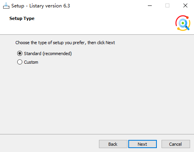
Task: Click the blank space left of Back button
Action: tap(50, 144)
